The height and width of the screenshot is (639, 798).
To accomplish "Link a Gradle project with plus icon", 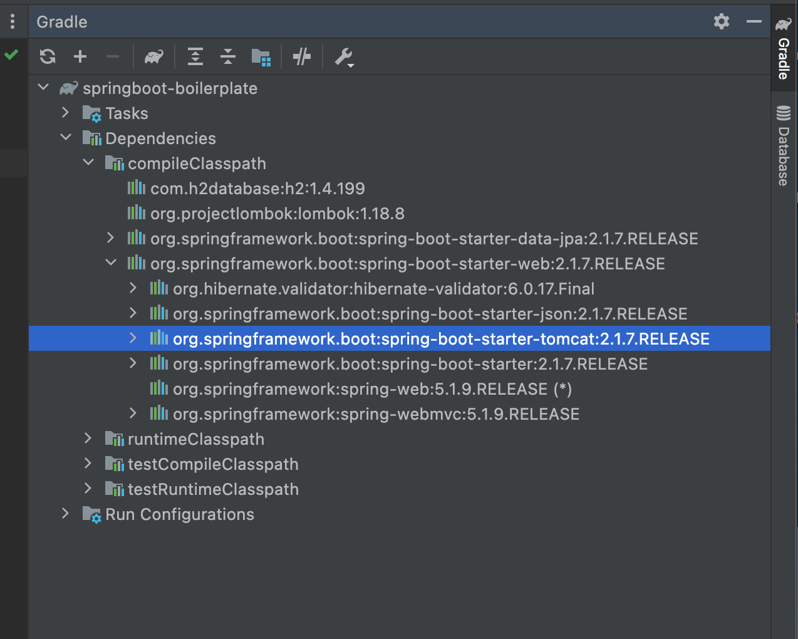I will point(80,57).
